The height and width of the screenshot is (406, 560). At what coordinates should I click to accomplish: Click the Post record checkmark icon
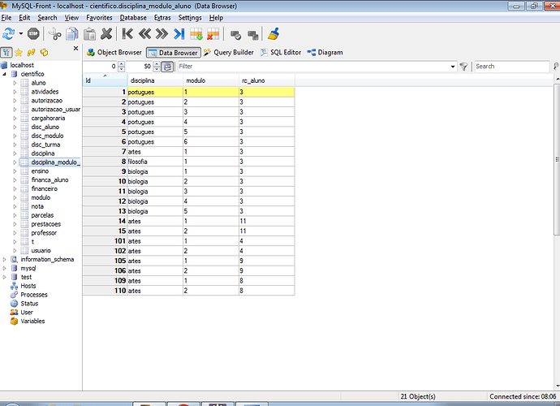click(235, 35)
